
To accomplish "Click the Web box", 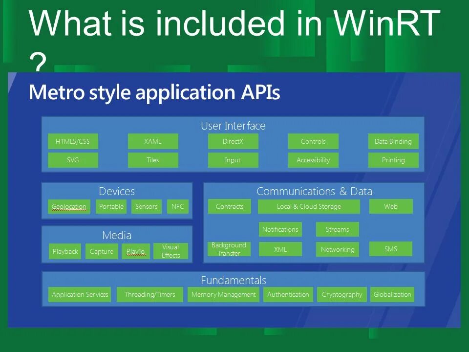I will [x=391, y=206].
